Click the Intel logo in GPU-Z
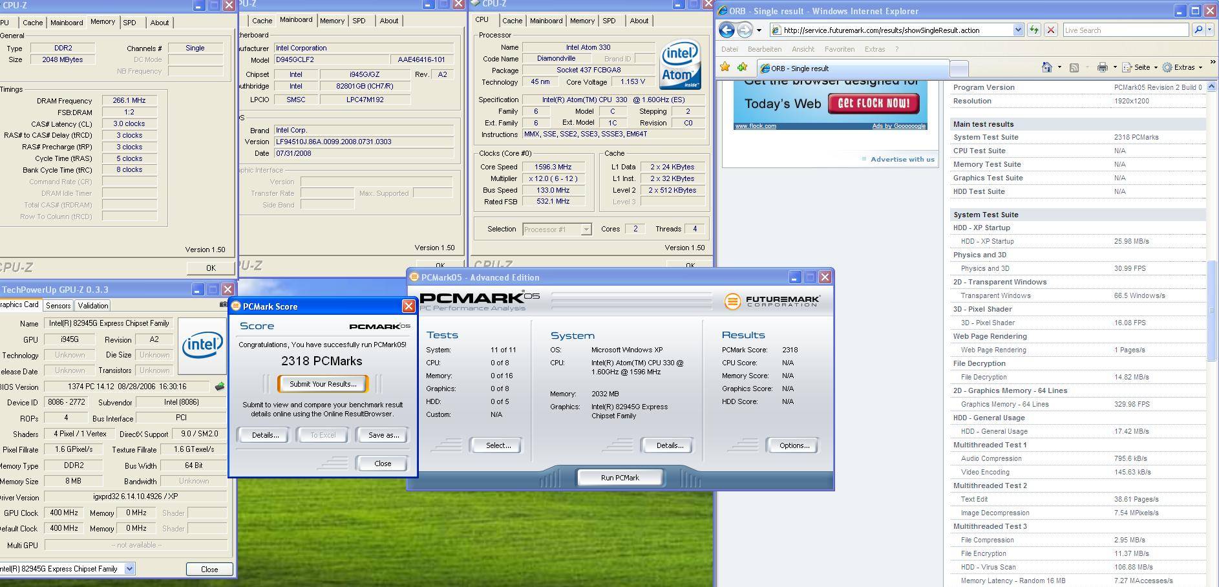The width and height of the screenshot is (1219, 587). point(202,345)
